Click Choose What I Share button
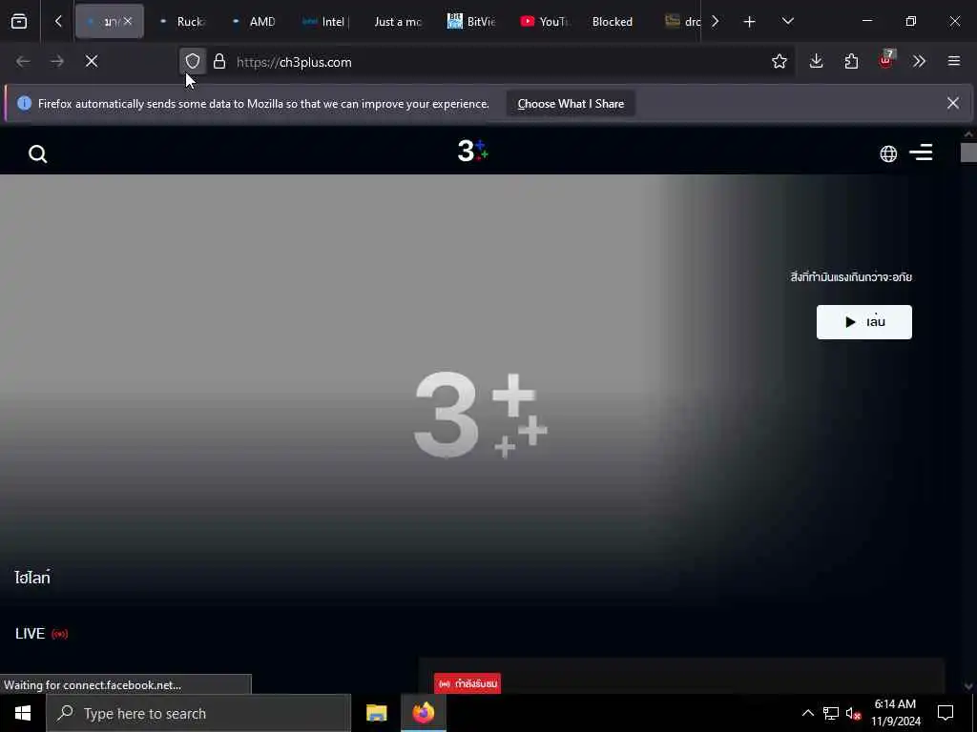Image resolution: width=977 pixels, height=732 pixels. click(571, 104)
